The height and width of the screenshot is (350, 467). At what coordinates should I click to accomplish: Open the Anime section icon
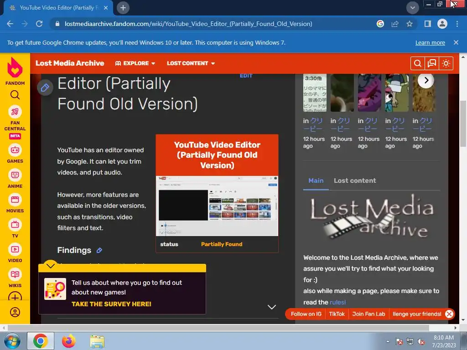[x=15, y=175]
